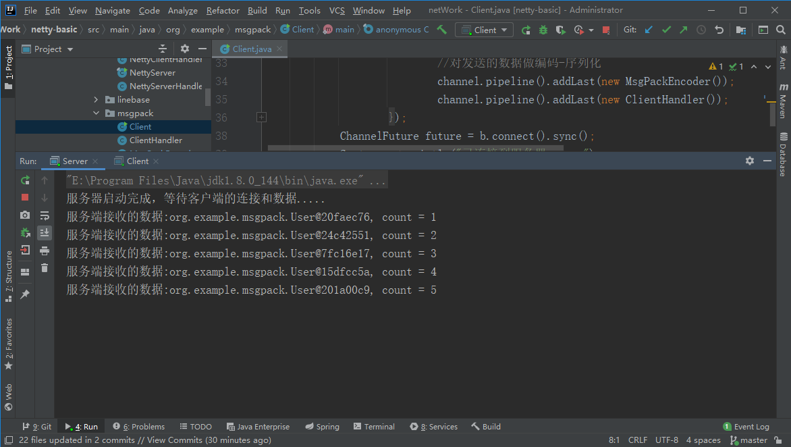Screen dimensions: 791x447
Task: Collapse the msgpack folder
Action: point(96,113)
